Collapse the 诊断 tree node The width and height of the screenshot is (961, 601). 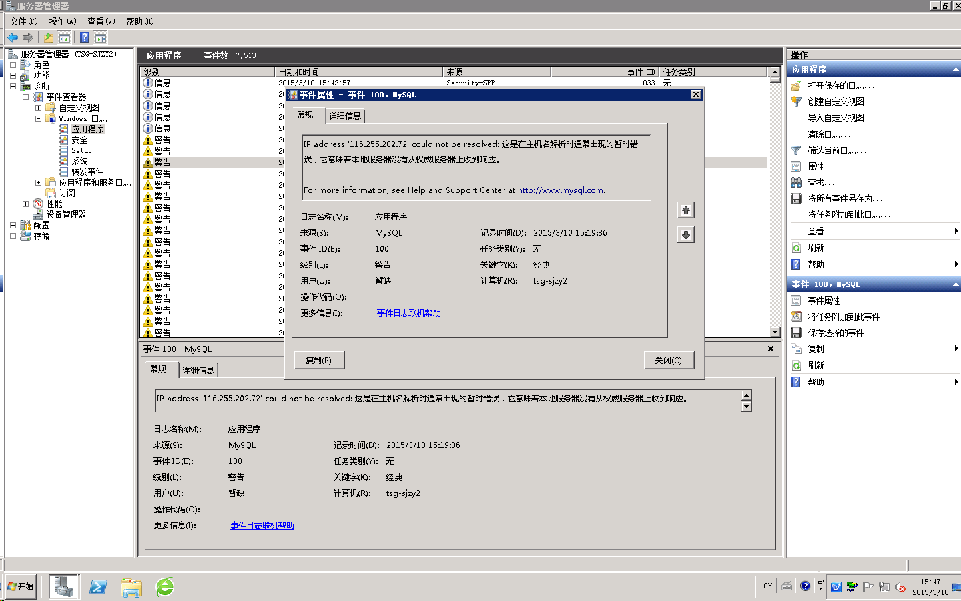pos(13,86)
